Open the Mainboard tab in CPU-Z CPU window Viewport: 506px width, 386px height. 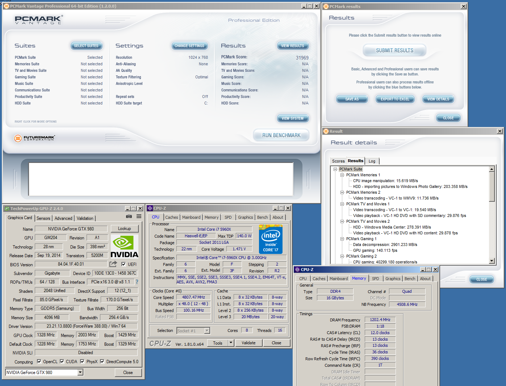pyautogui.click(x=191, y=217)
